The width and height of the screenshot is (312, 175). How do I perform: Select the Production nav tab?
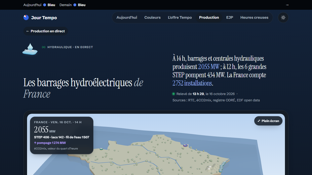pos(209,17)
